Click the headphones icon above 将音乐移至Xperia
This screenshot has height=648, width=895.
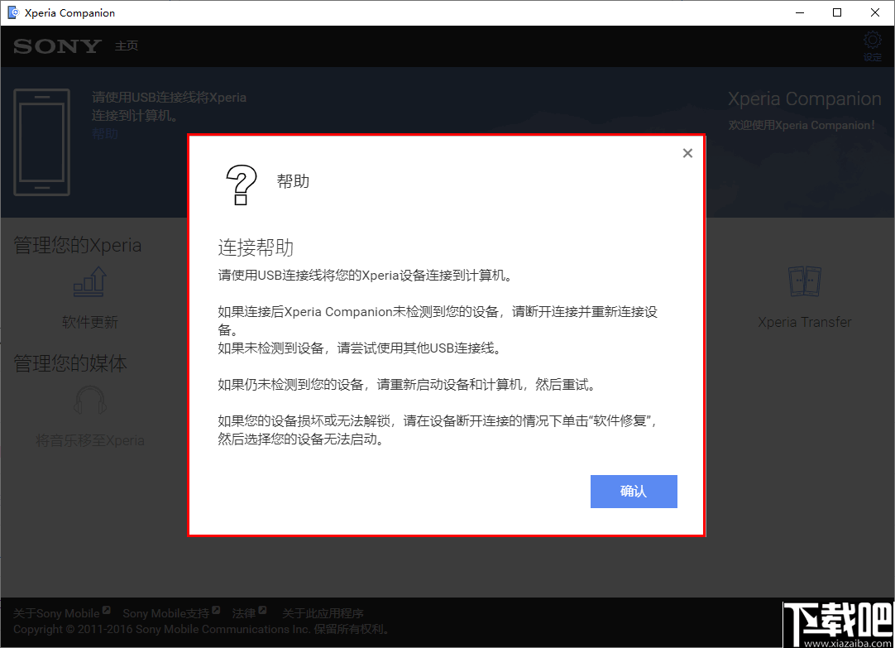(90, 401)
